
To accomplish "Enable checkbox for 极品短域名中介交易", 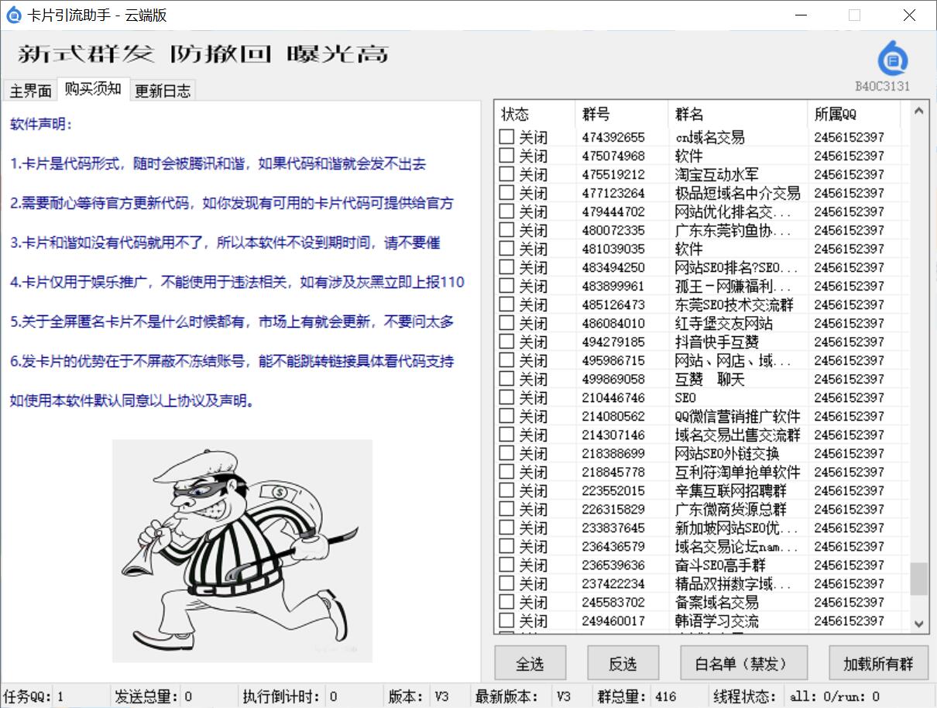I will click(x=506, y=193).
